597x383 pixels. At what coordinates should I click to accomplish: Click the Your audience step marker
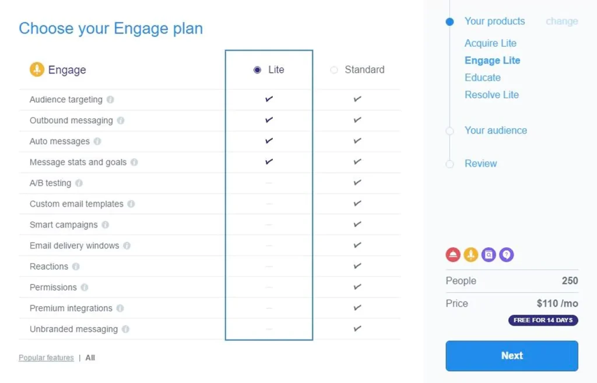coord(449,131)
